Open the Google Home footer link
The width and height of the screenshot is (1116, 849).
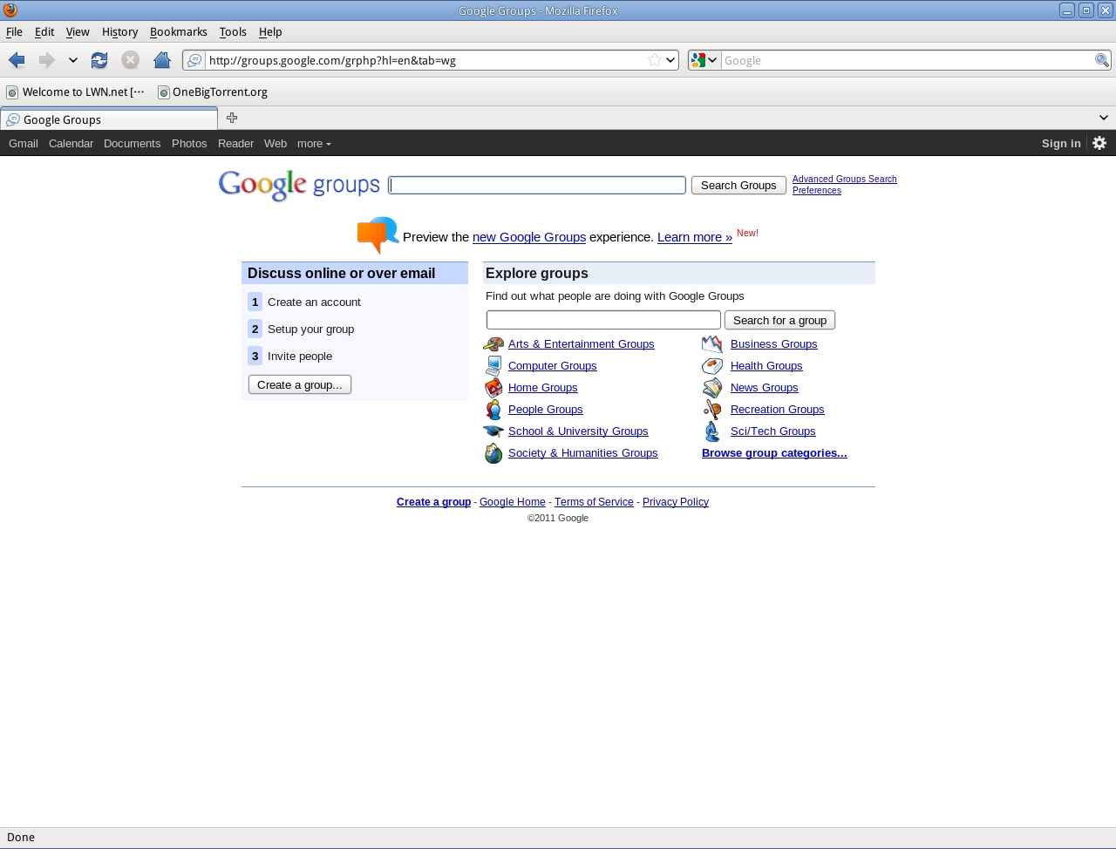tap(513, 502)
